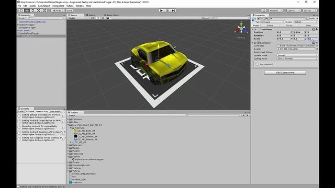Click Controller object picker circle
335x188 pixels.
pyautogui.click(x=317, y=46)
